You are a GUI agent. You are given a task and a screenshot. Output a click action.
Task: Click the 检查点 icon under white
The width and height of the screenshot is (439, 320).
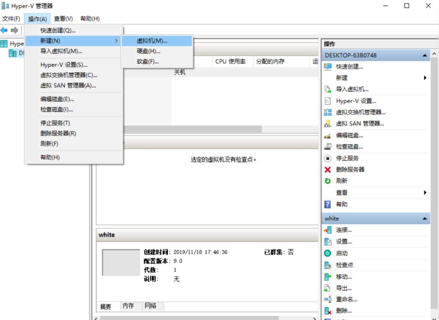(x=328, y=265)
